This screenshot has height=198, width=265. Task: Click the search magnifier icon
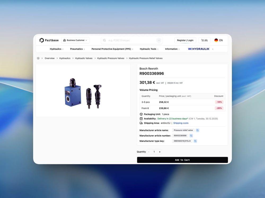pos(104,40)
